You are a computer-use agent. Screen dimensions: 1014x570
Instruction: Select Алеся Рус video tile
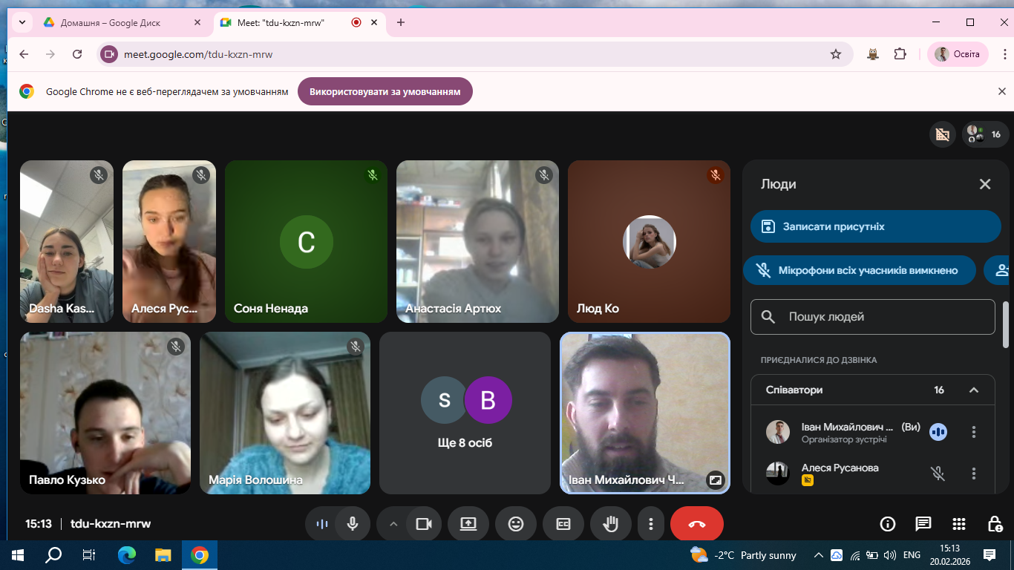coord(169,242)
